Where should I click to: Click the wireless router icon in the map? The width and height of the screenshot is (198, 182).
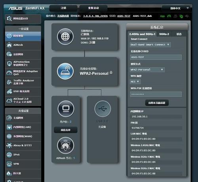pyautogui.click(x=65, y=71)
